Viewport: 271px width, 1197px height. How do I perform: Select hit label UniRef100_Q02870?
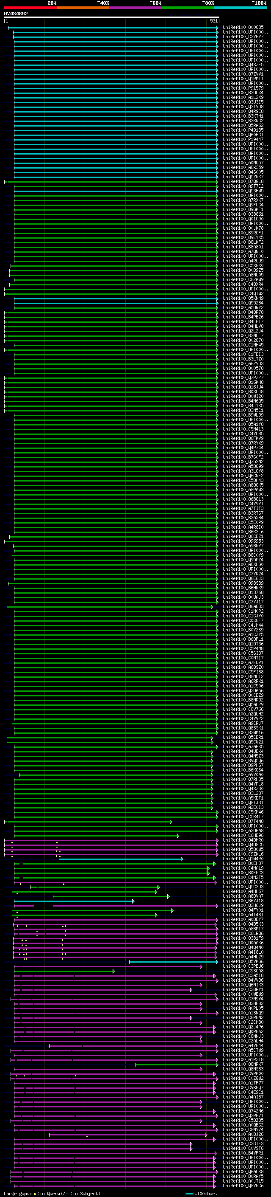tap(243, 340)
